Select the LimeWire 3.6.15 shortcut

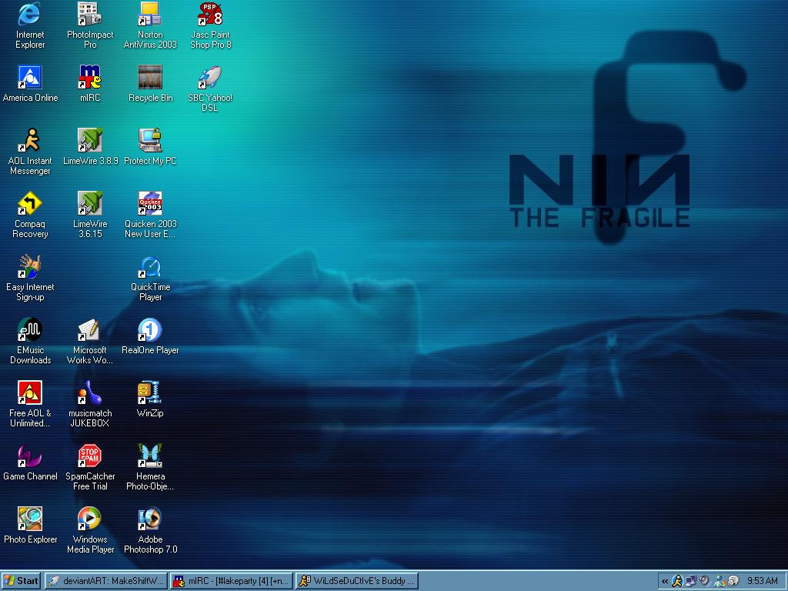pyautogui.click(x=90, y=203)
